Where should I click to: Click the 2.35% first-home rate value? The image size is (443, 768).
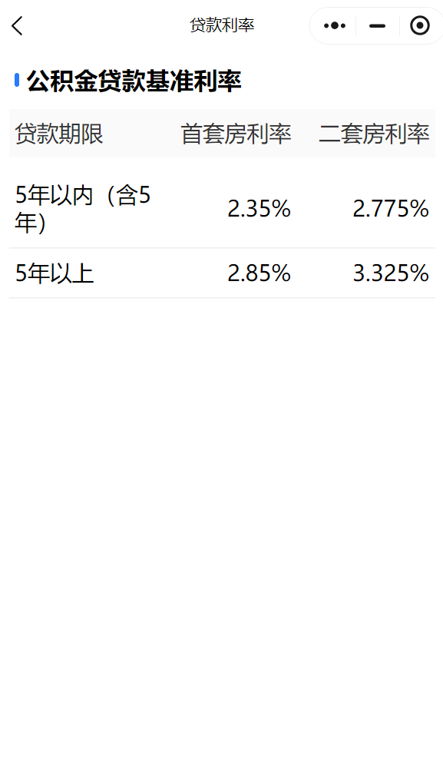(259, 209)
